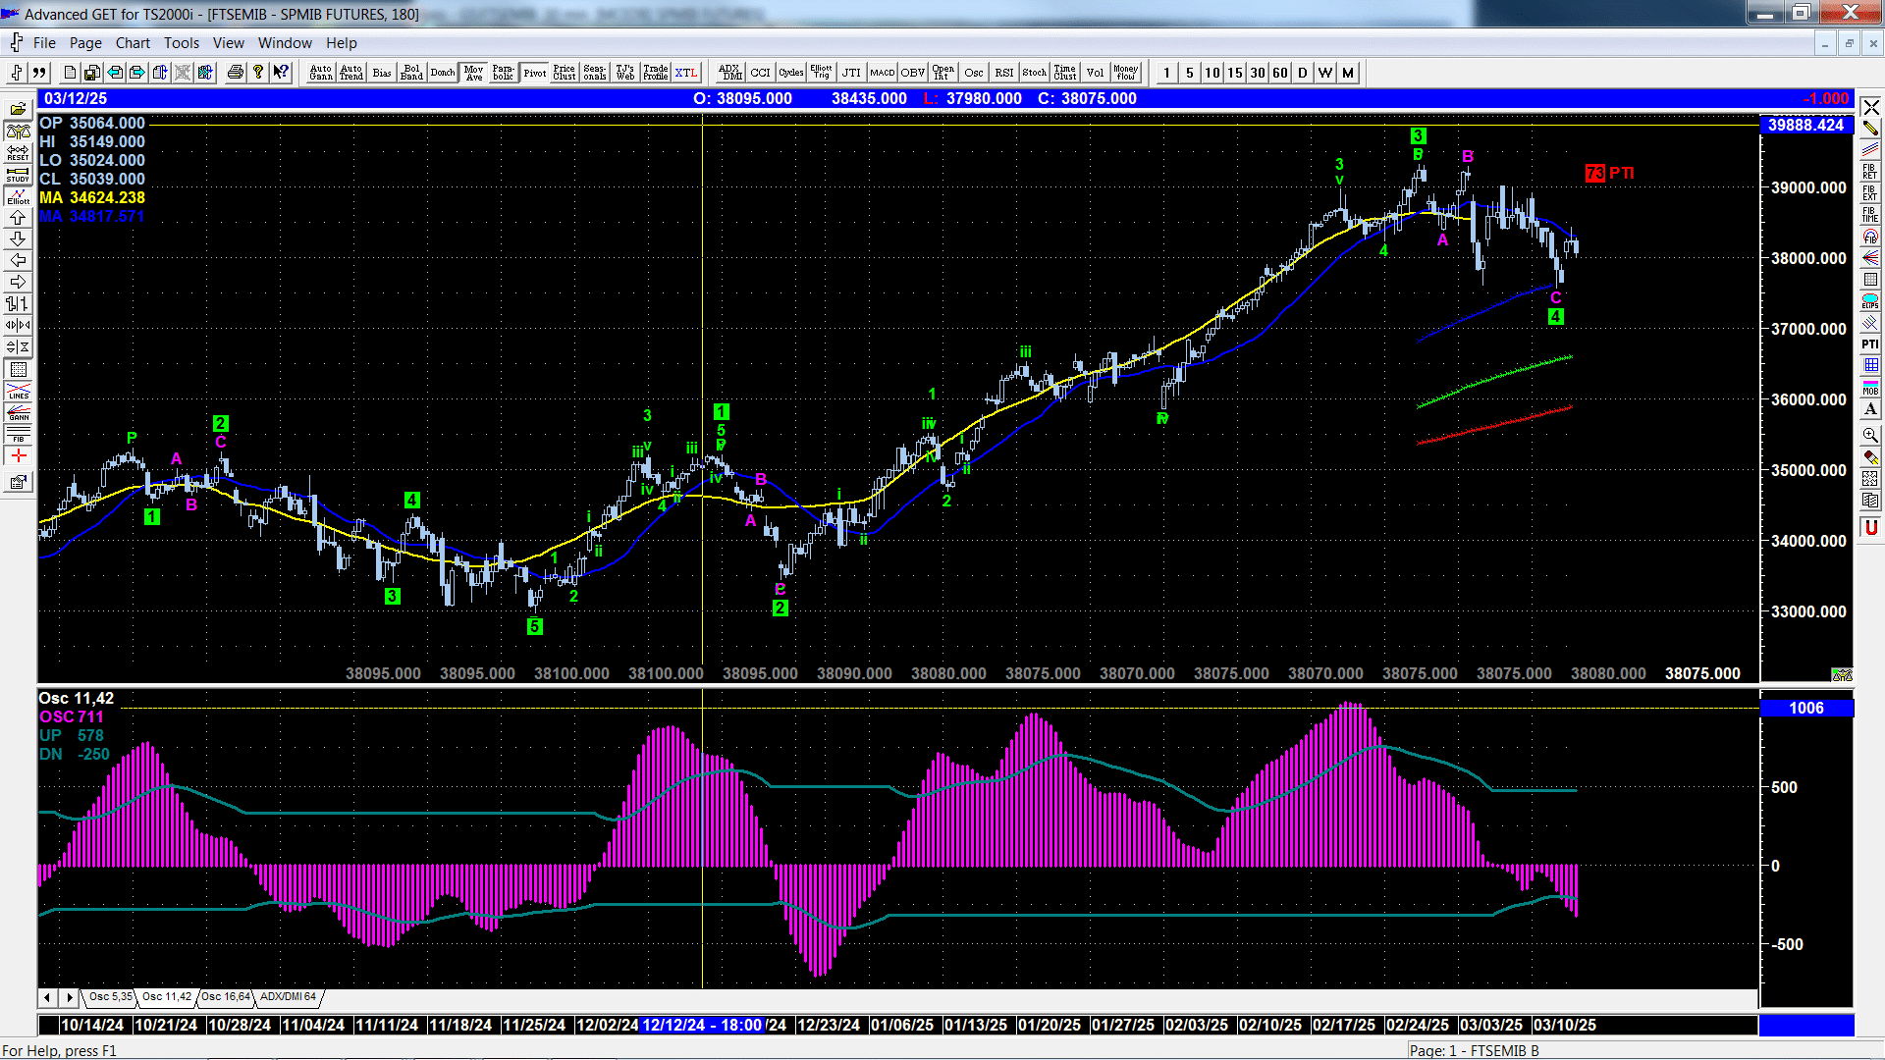Click the Seasonals study button
Viewport: 1885px width, 1060px height.
point(595,73)
